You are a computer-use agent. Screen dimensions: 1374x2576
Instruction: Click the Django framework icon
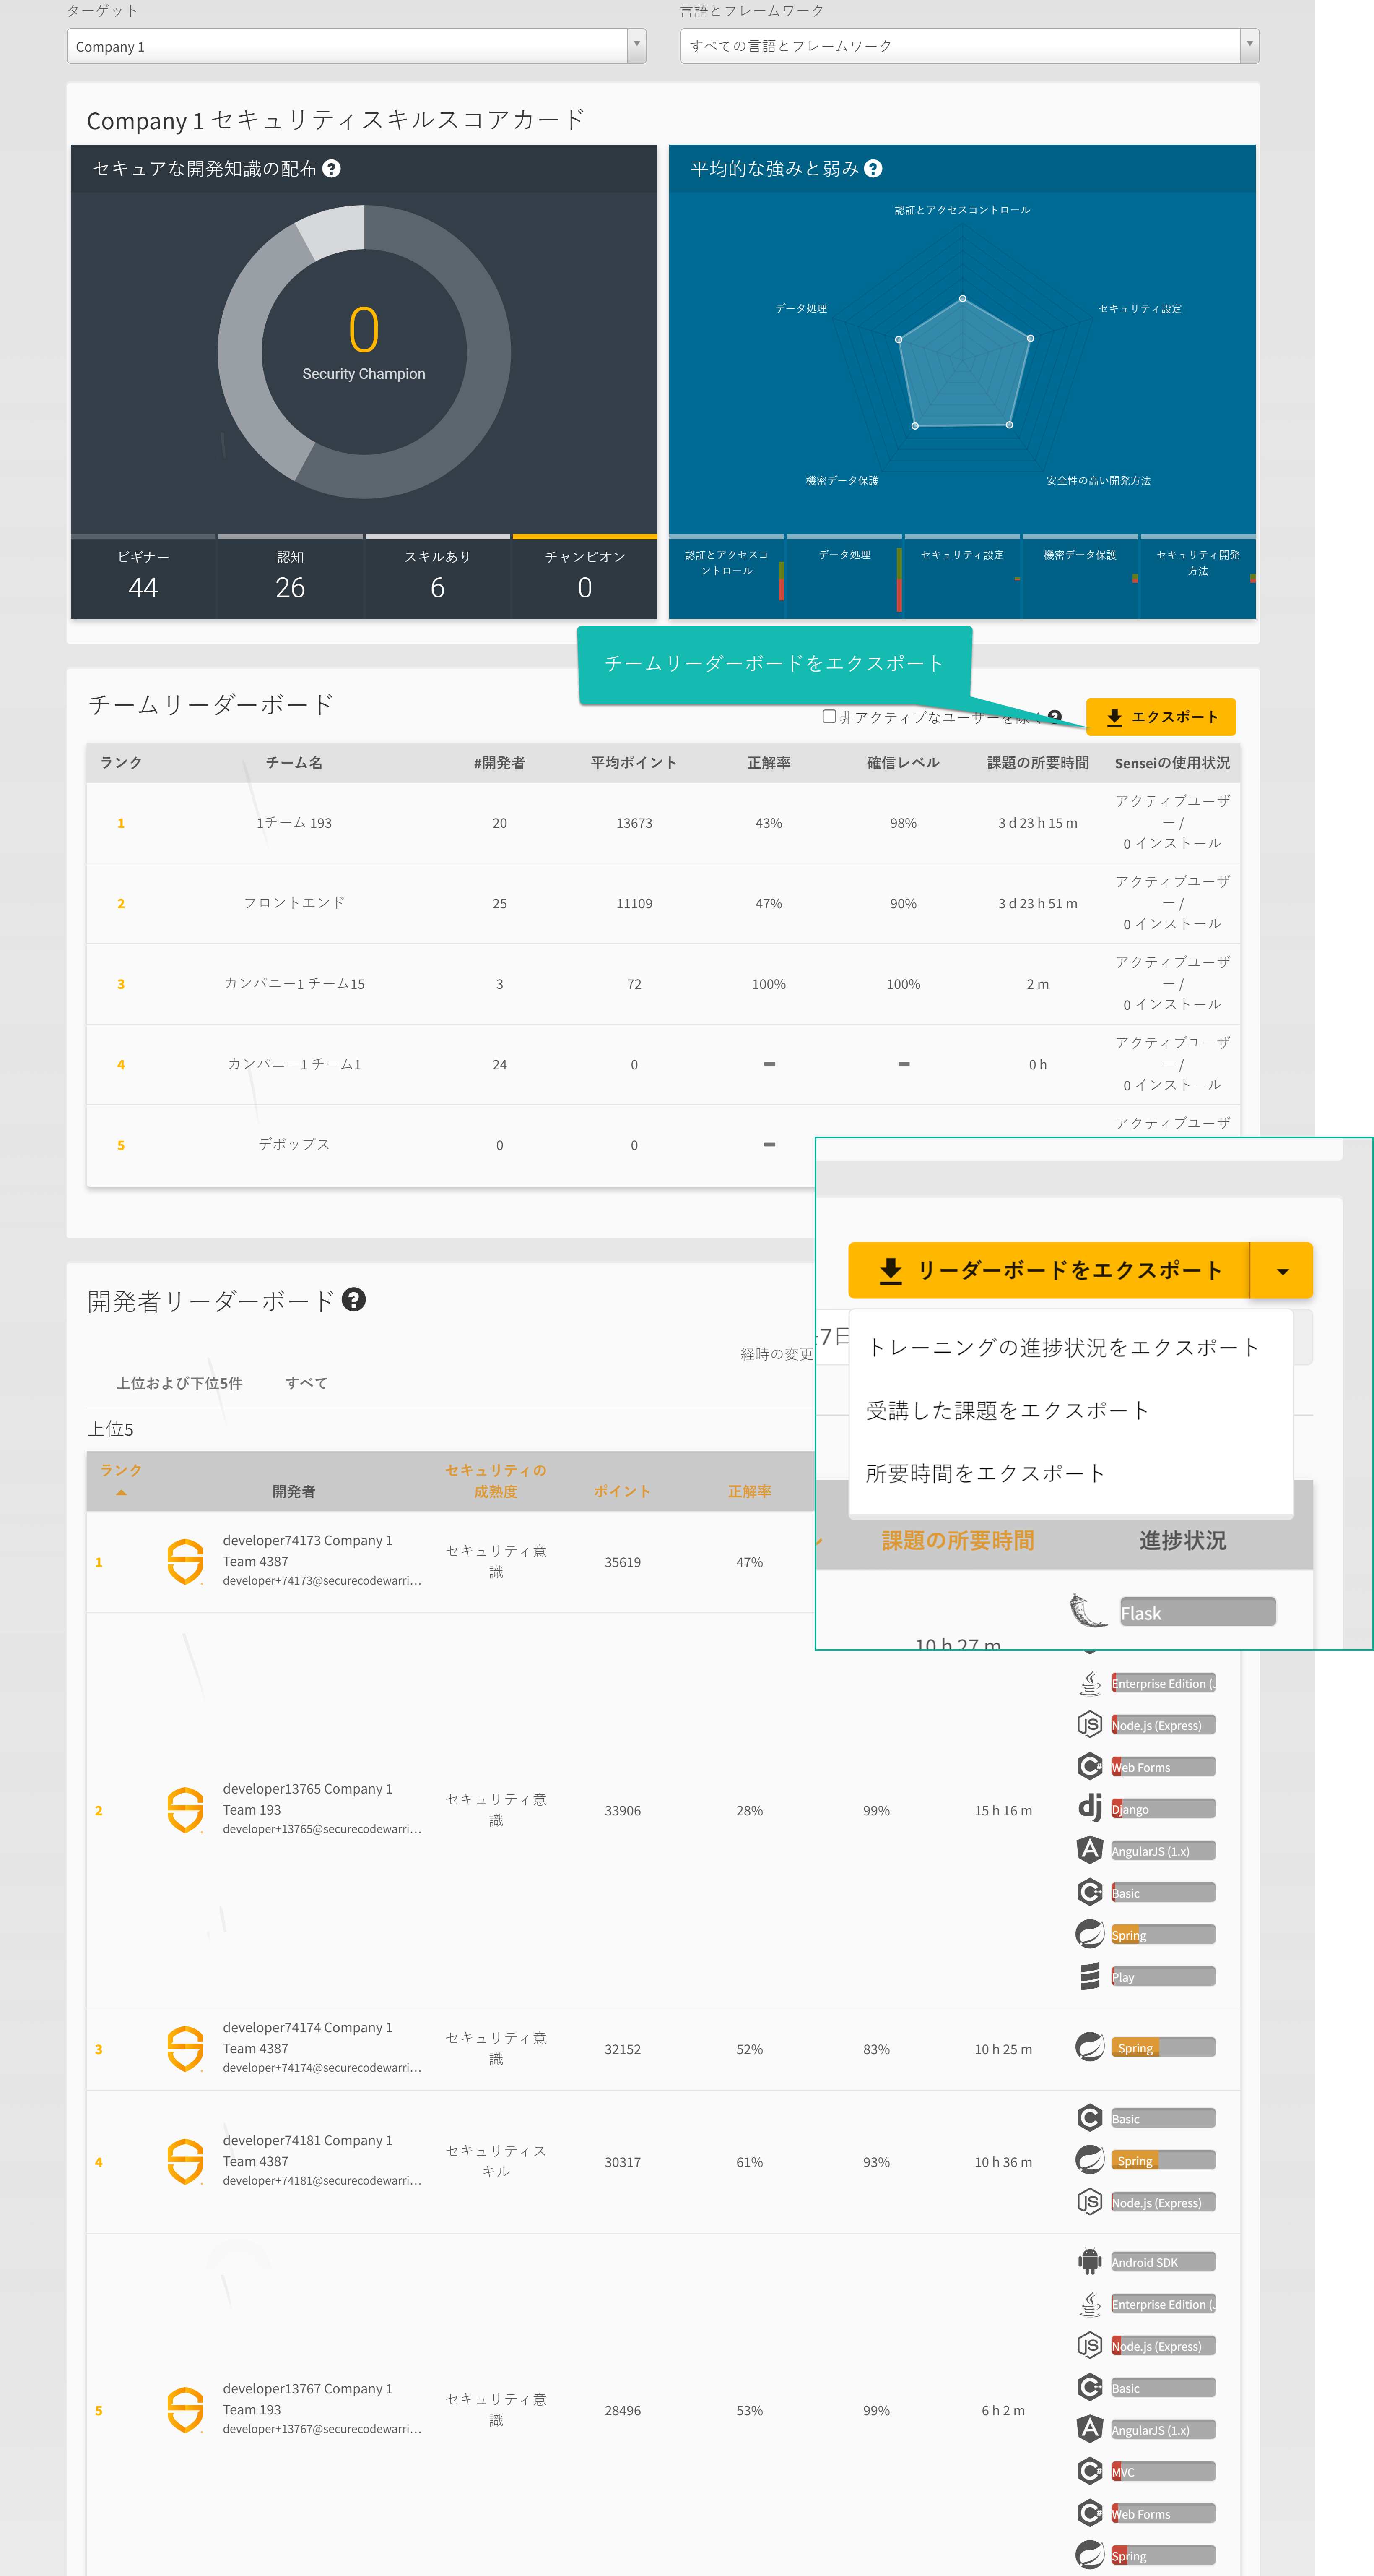click(x=1089, y=1808)
